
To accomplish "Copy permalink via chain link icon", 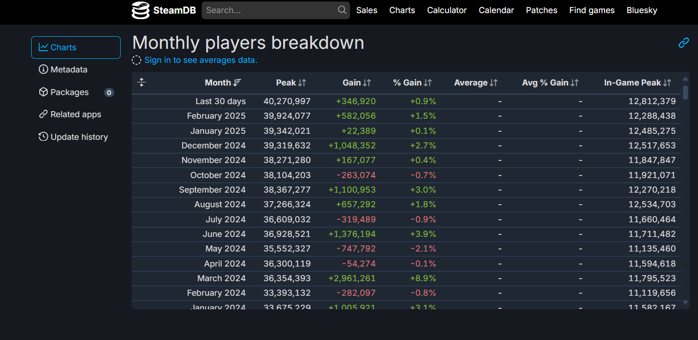I will coord(683,43).
